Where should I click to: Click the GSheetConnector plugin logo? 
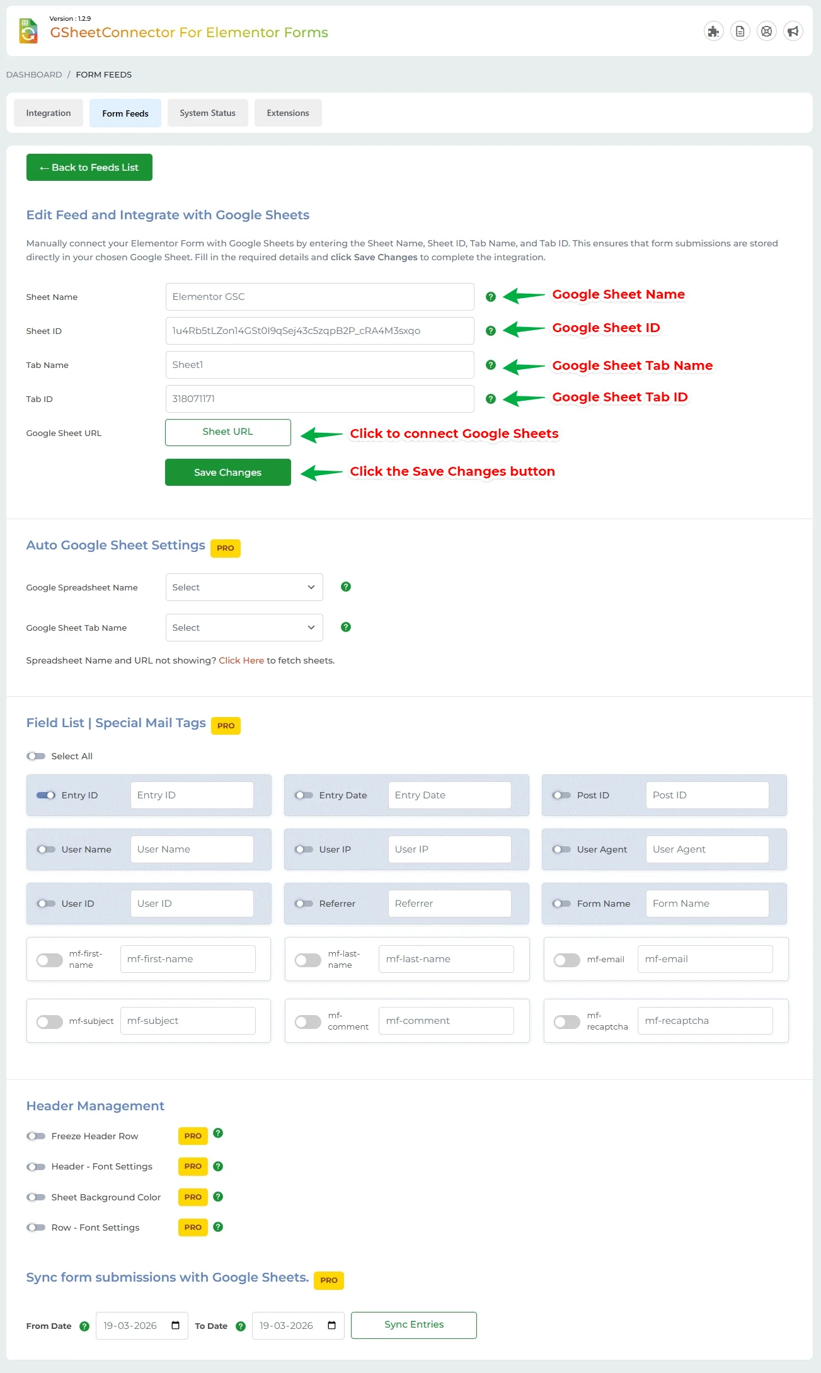28,31
